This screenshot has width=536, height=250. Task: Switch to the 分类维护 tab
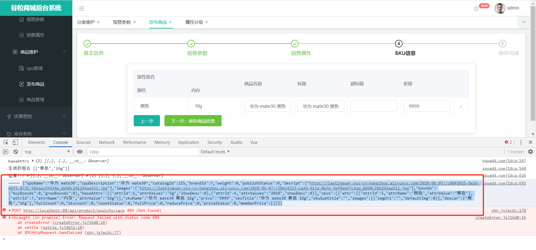[x=86, y=22]
